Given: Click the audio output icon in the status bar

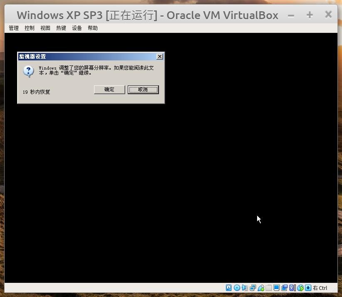Looking at the screenshot, I should pyautogui.click(x=245, y=288).
